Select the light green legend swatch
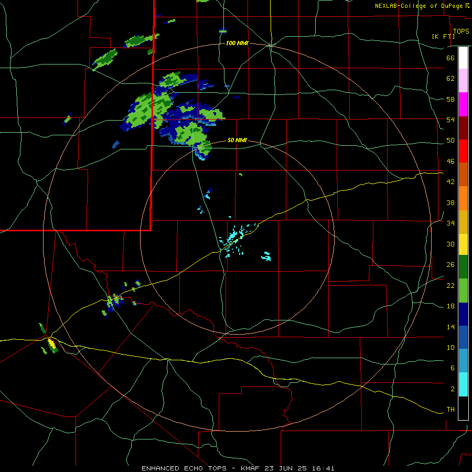This screenshot has height=472, width=472. [x=463, y=291]
